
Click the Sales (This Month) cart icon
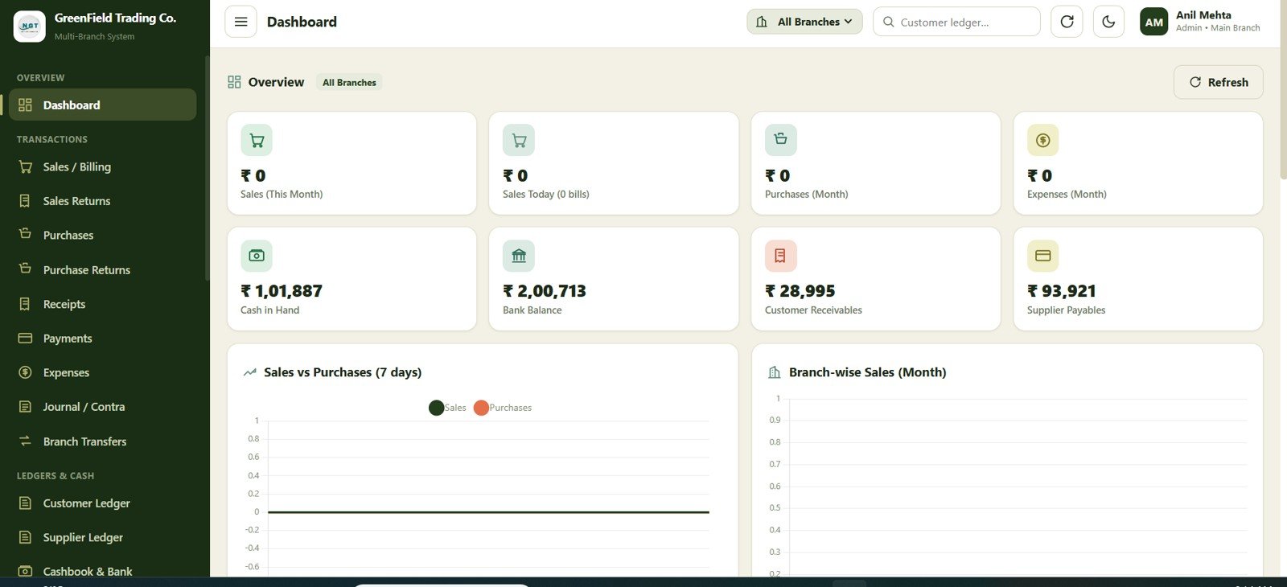257,140
